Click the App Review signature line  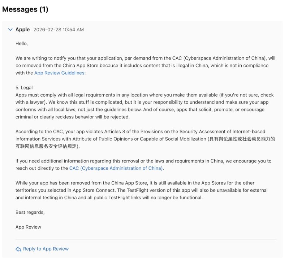coord(27,227)
